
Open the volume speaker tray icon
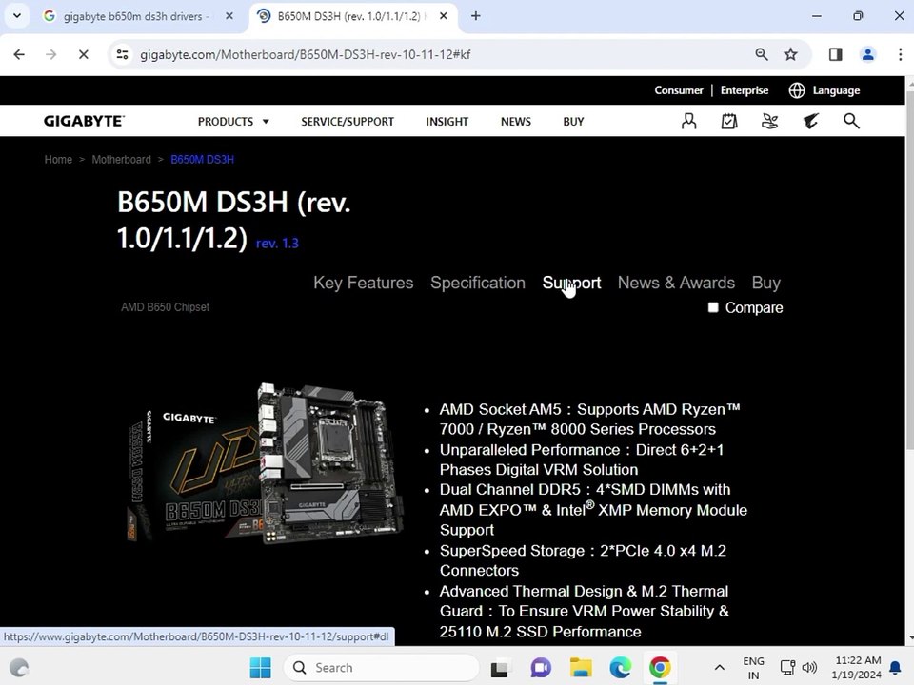(x=809, y=668)
